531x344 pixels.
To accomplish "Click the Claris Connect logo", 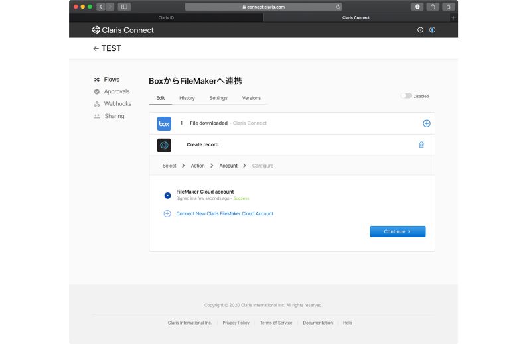I will point(123,30).
